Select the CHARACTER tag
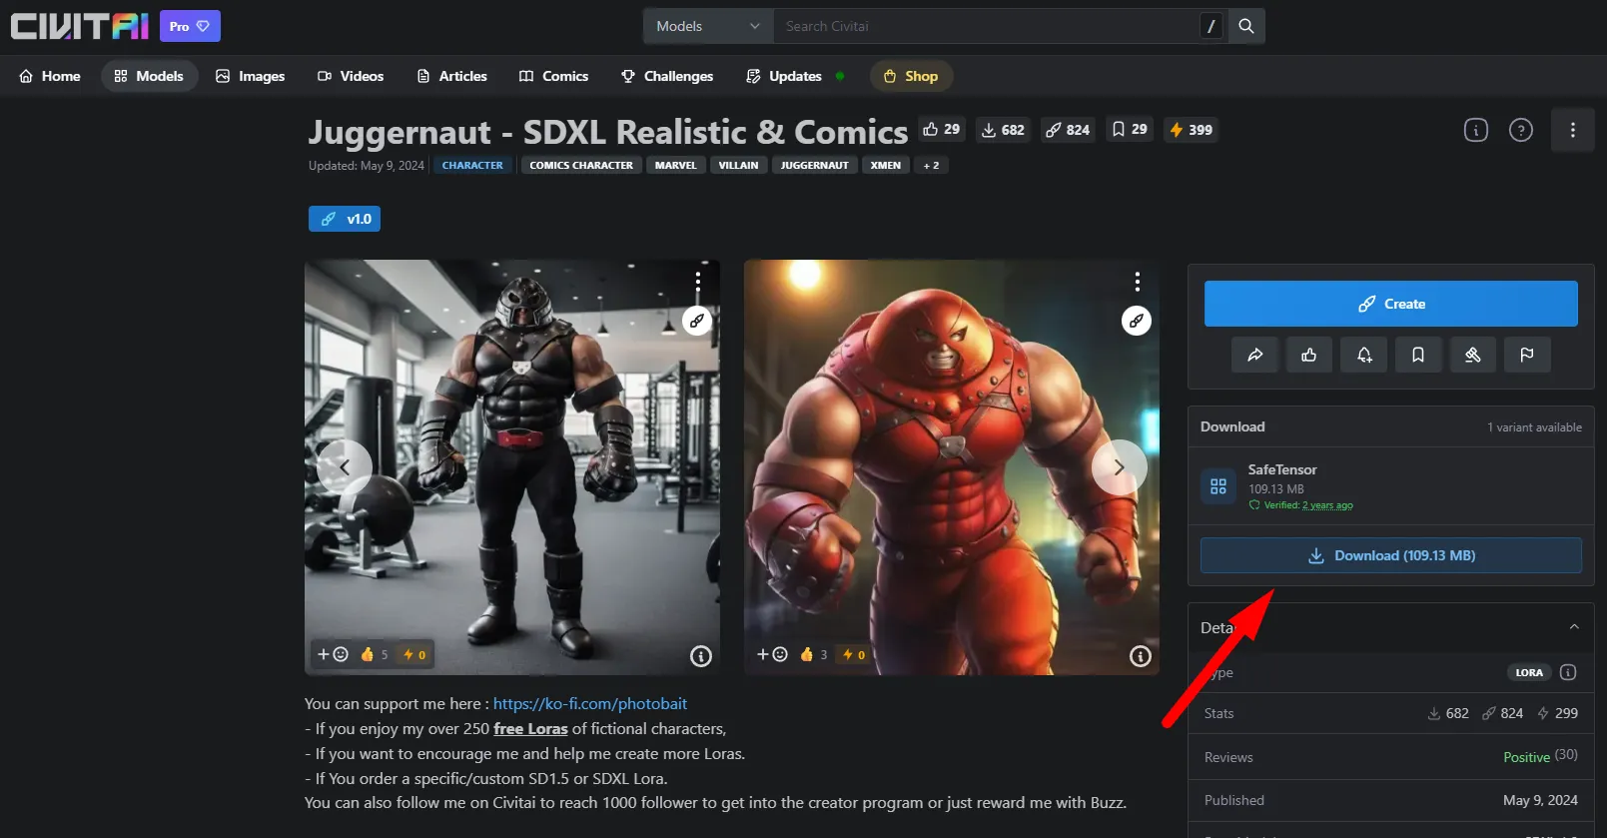 point(472,166)
